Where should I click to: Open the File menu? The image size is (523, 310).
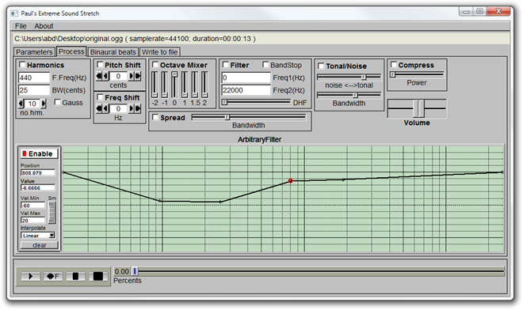pos(21,26)
